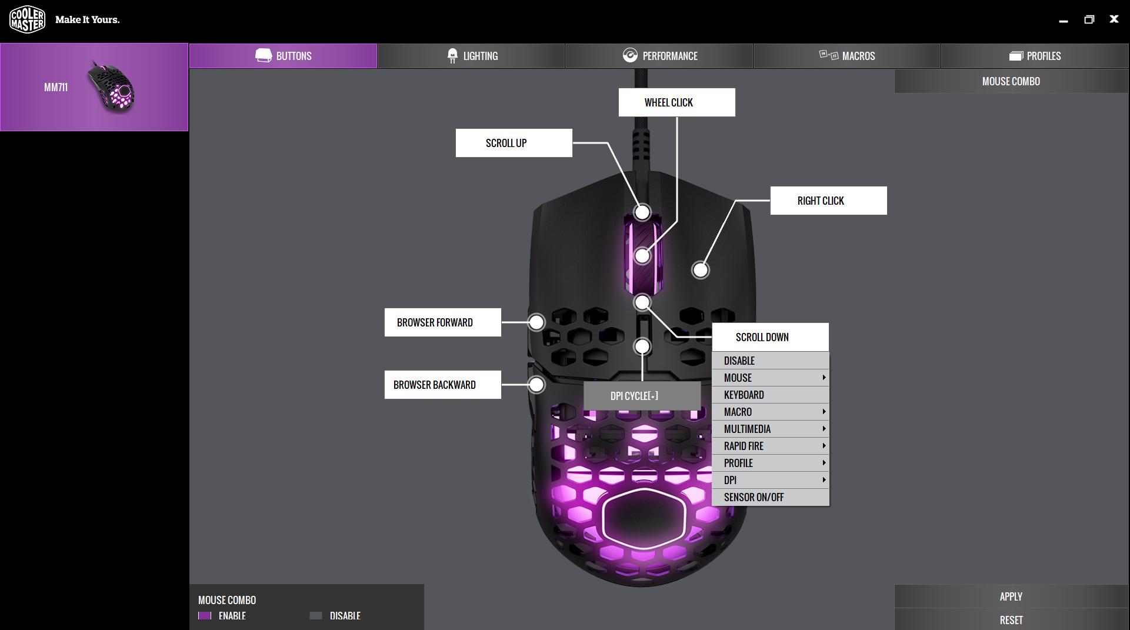Image resolution: width=1130 pixels, height=630 pixels.
Task: Click the Profiles tab card icon
Action: (1016, 56)
